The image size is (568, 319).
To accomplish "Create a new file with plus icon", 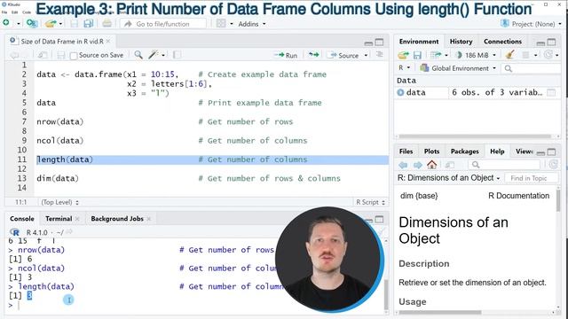I will (x=6, y=23).
